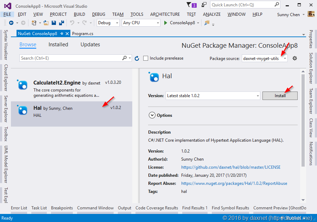Click the Redo arrow icon
317x222 pixels.
(x=84, y=23)
